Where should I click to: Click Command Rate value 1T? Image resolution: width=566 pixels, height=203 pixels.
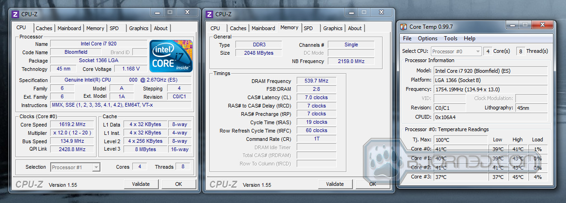tap(317, 139)
